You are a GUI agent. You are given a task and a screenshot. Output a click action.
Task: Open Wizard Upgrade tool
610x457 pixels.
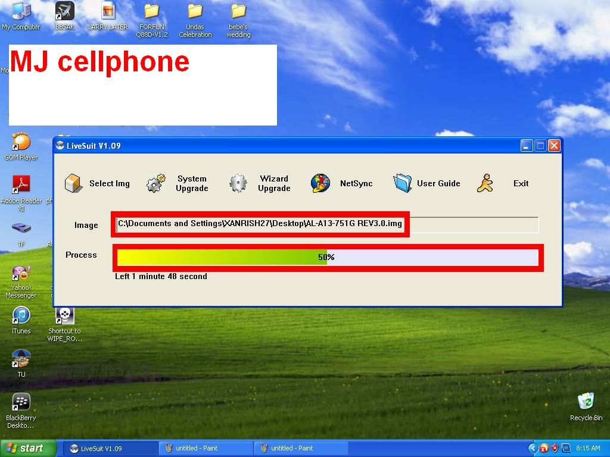(238, 183)
